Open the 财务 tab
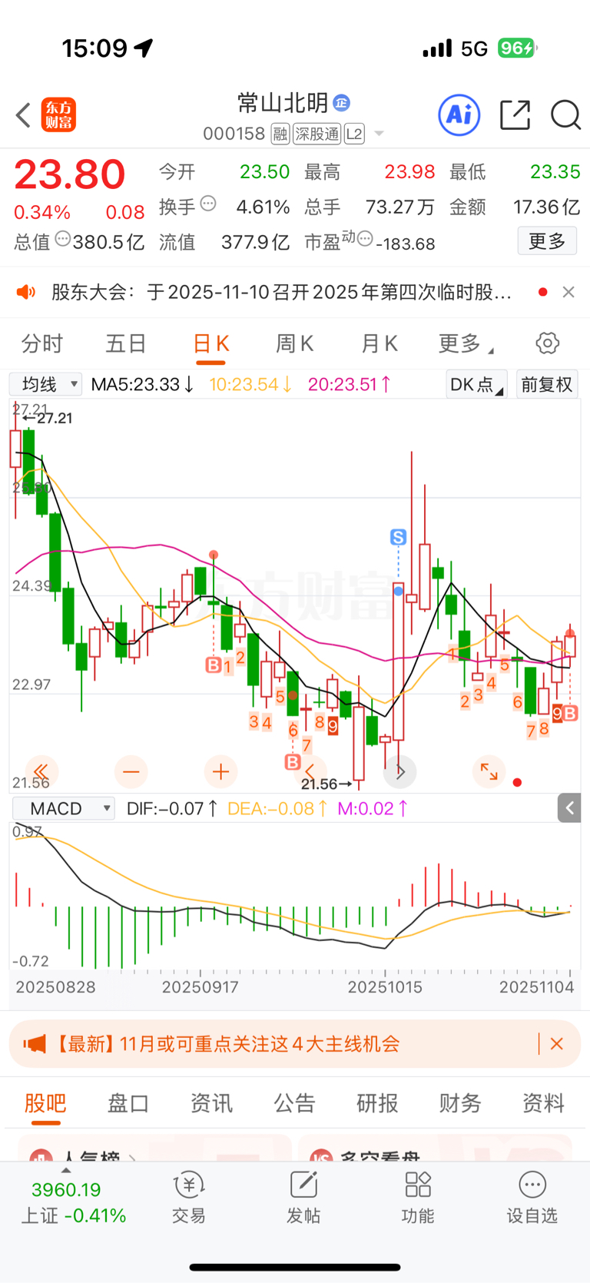Screen dimensions: 590x1283 (460, 1103)
